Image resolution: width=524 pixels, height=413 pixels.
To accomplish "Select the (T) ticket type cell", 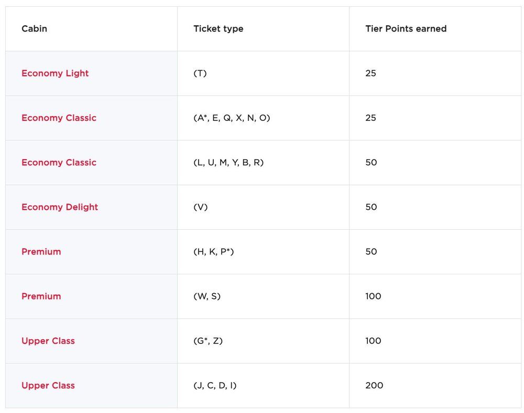I will 200,73.
